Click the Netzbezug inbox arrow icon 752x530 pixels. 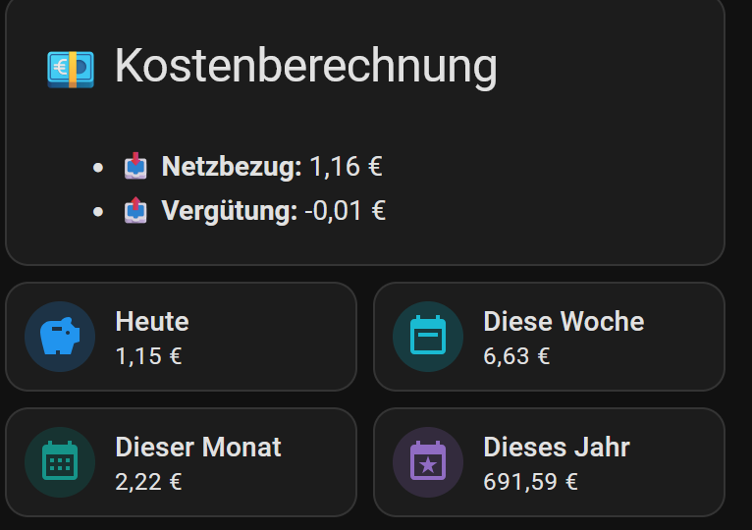[x=135, y=167]
